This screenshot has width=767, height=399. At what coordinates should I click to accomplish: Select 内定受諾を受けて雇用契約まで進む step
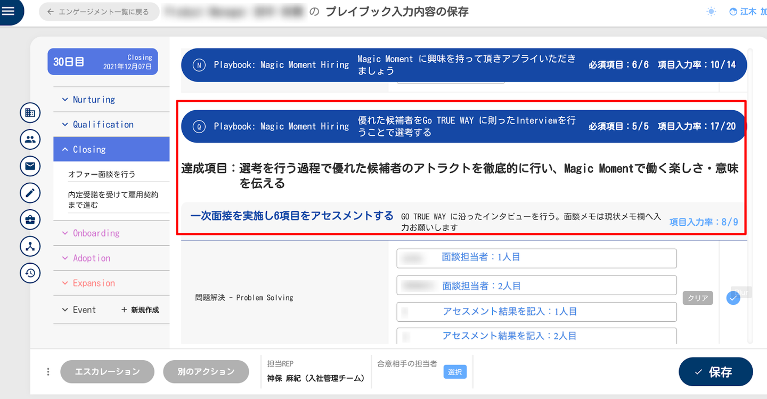coord(113,200)
